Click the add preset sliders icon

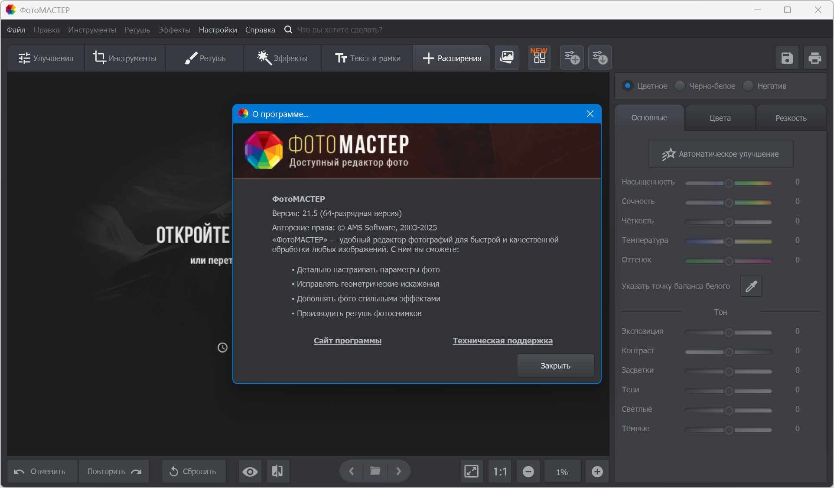[572, 58]
